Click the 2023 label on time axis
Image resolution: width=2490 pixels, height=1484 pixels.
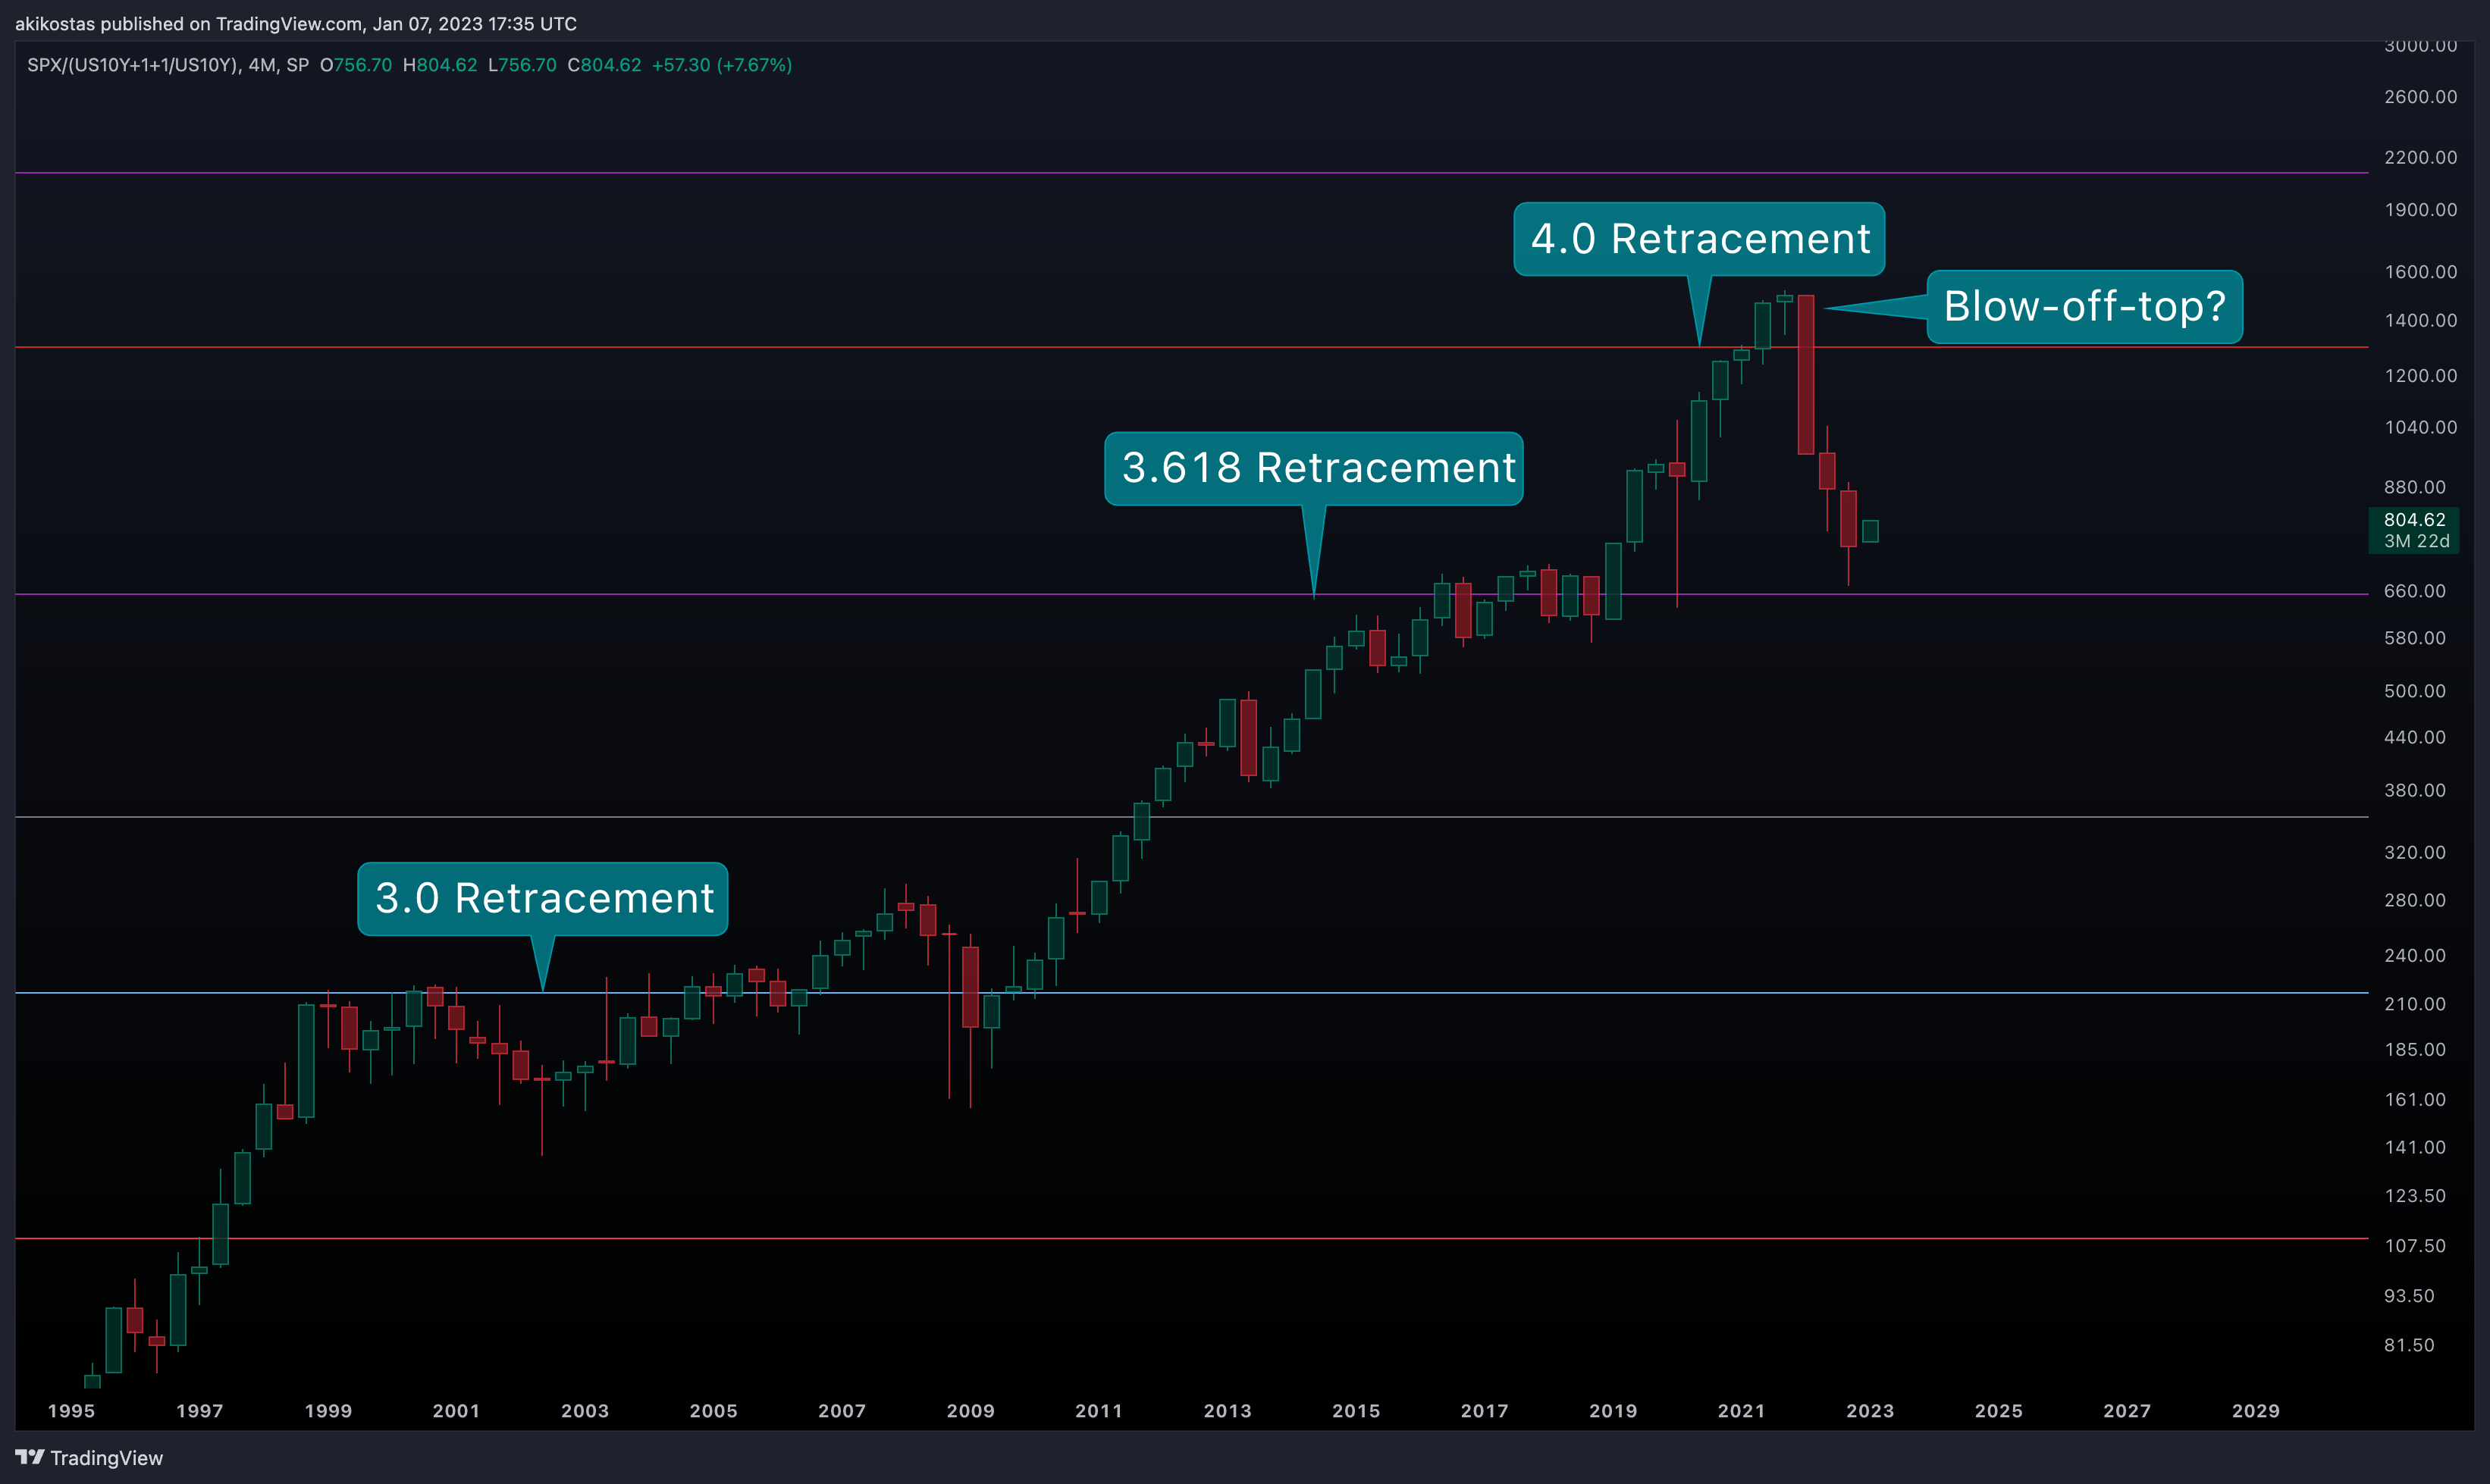tap(1870, 1411)
